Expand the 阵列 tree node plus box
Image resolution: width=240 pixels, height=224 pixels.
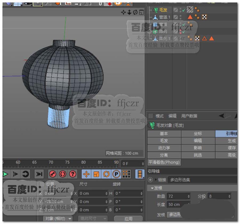click(150, 32)
